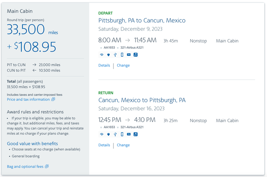Click the external-link icon beside Bag and optional fees
The image size is (267, 177).
coord(47,166)
